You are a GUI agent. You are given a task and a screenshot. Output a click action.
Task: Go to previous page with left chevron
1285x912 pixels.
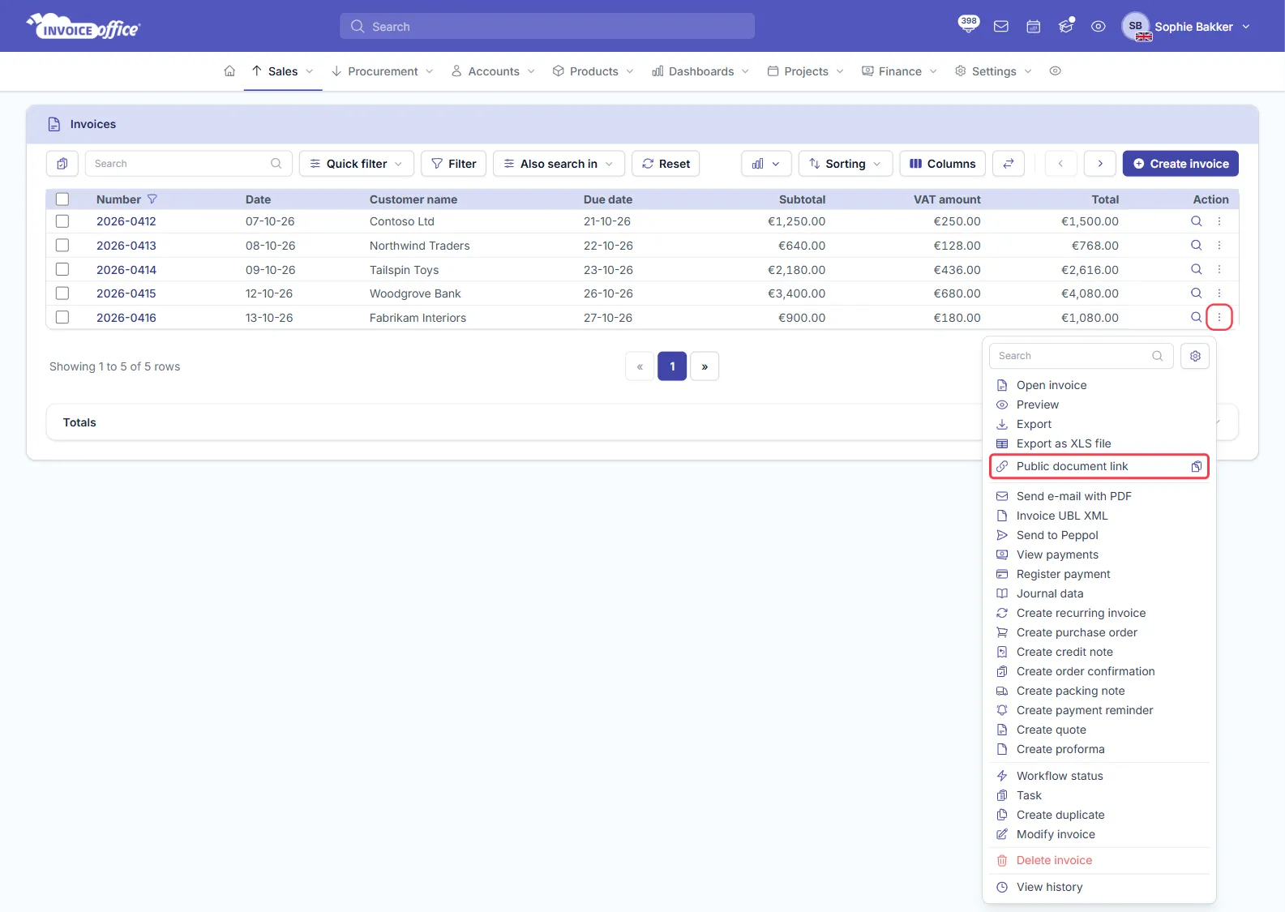tap(1060, 164)
